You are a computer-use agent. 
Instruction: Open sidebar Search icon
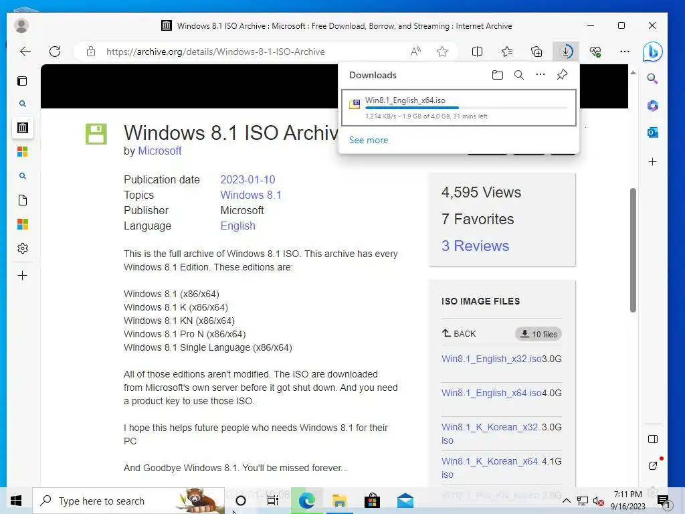point(652,78)
